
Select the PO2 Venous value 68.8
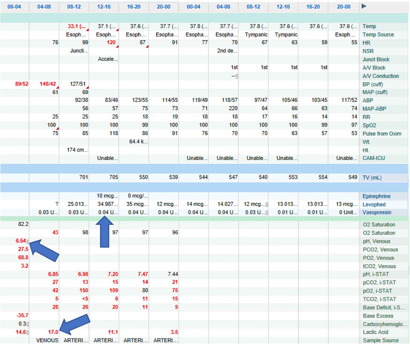pos(23,257)
